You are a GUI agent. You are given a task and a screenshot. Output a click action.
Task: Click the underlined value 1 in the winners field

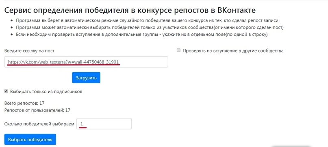(82, 124)
